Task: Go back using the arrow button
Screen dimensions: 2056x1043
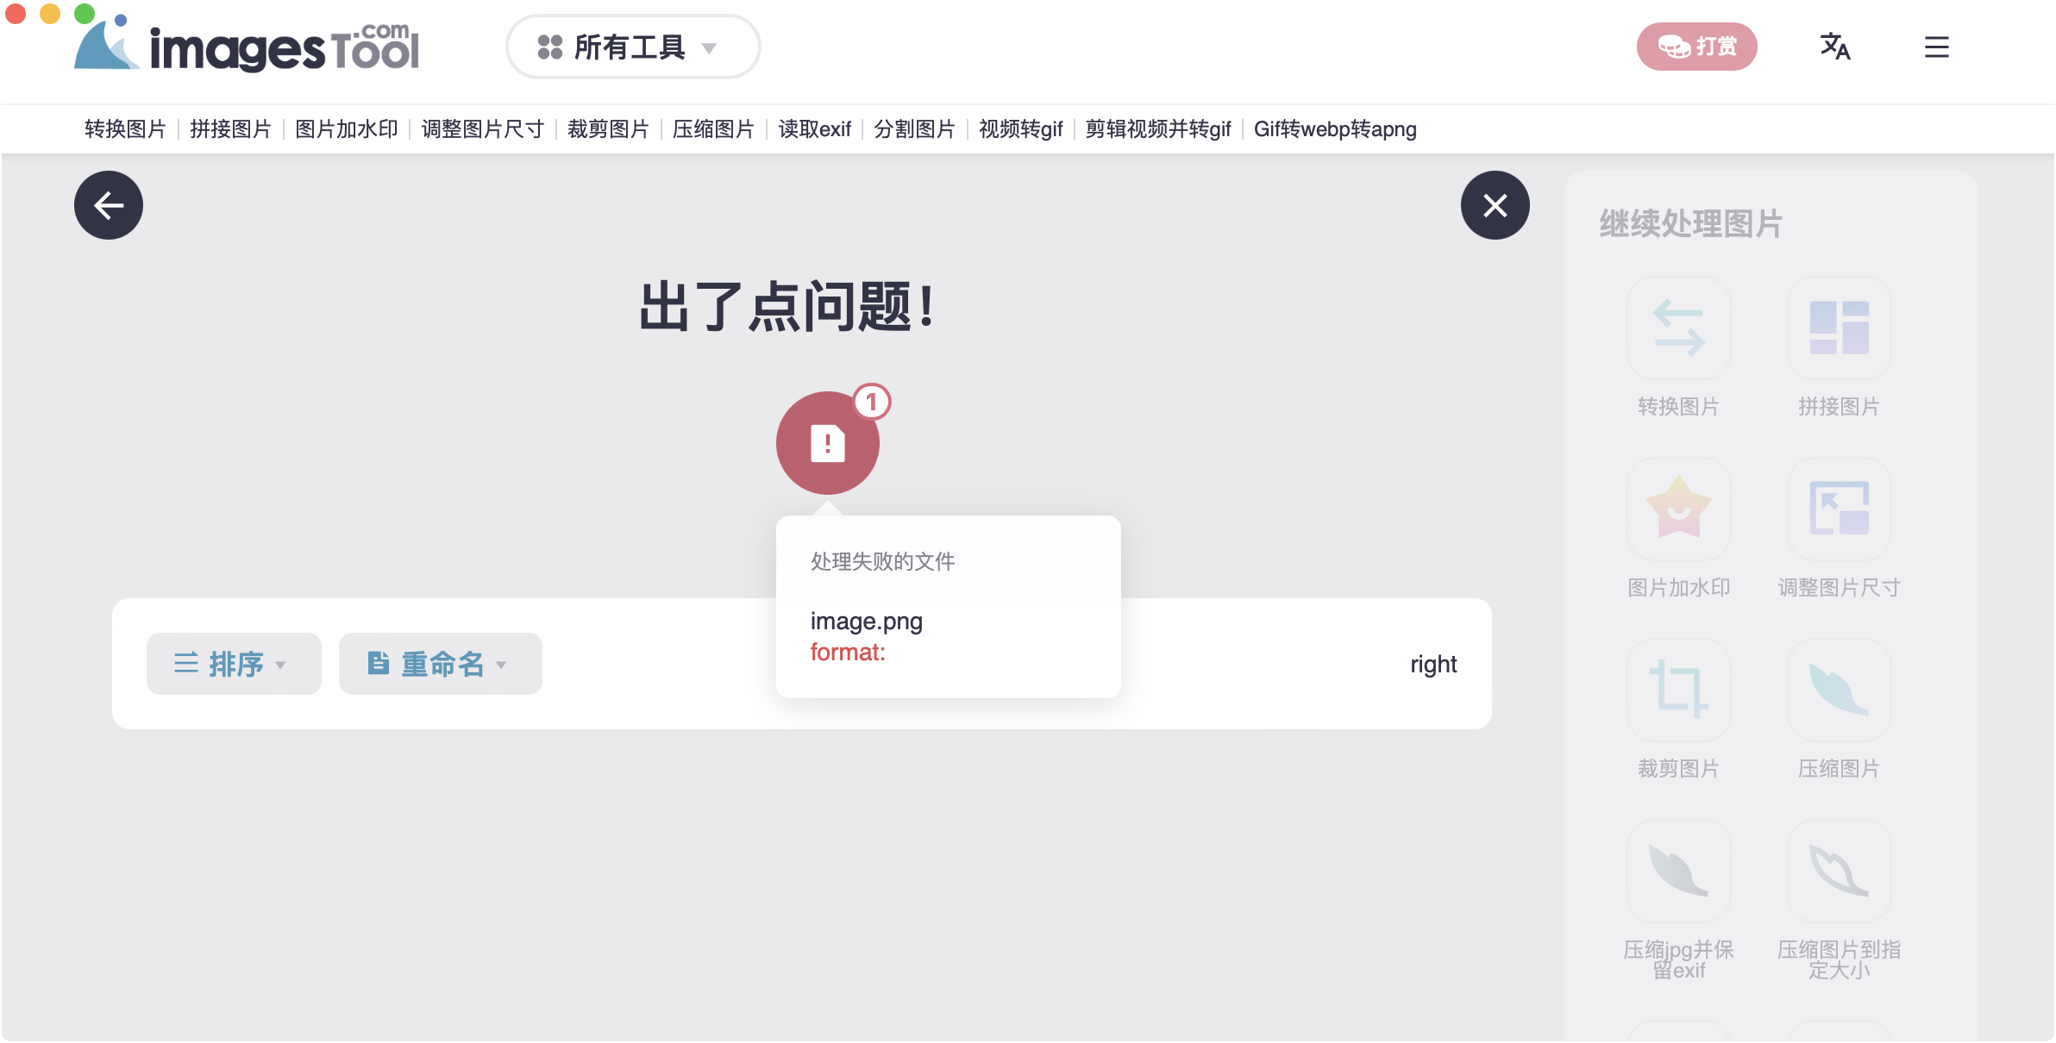Action: point(108,204)
